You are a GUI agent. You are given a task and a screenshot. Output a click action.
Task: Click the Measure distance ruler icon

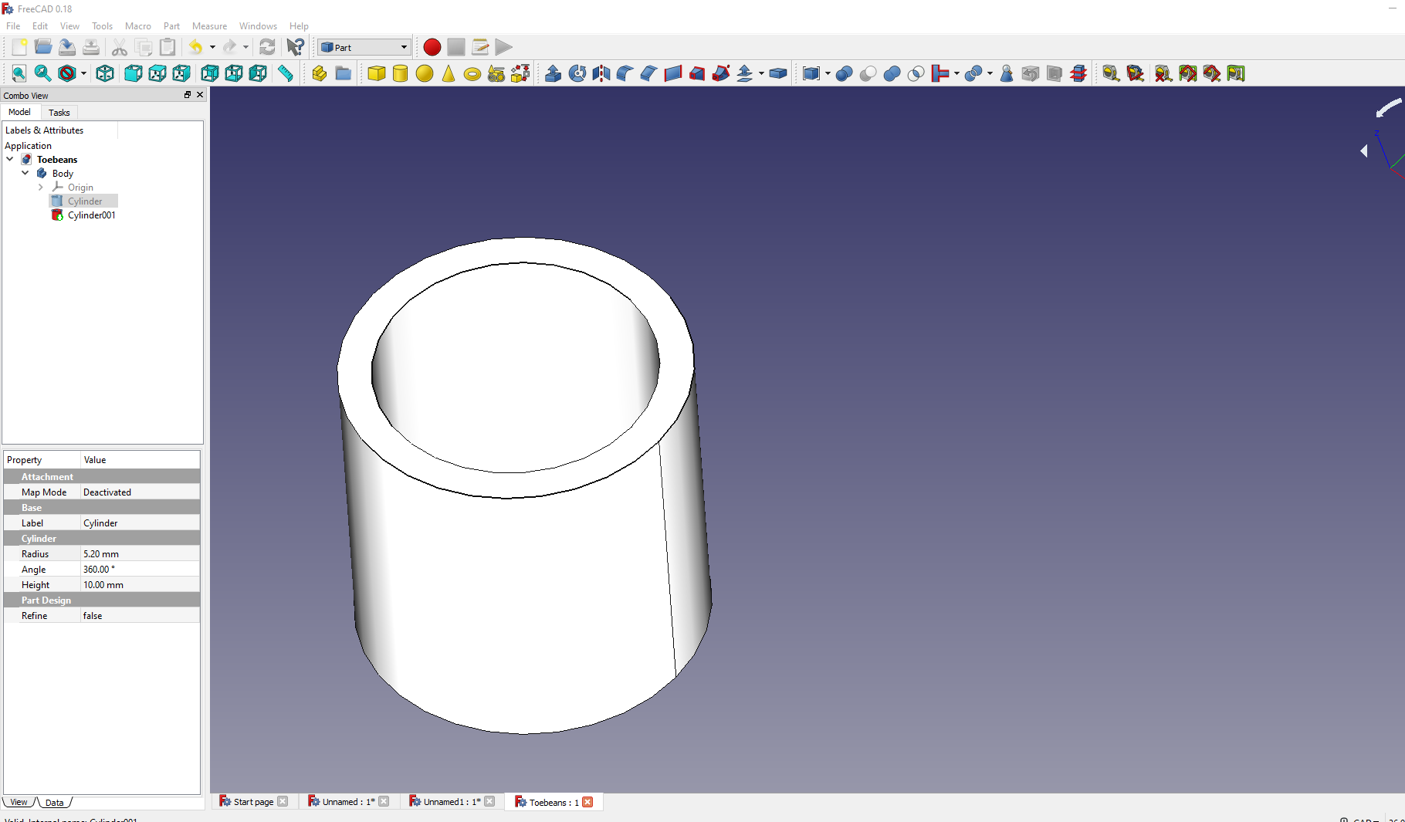(x=286, y=73)
